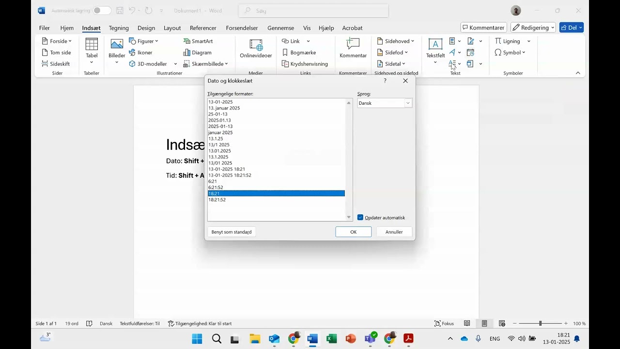Insert a Tom side blank page
This screenshot has height=349, width=620.
coord(56,52)
